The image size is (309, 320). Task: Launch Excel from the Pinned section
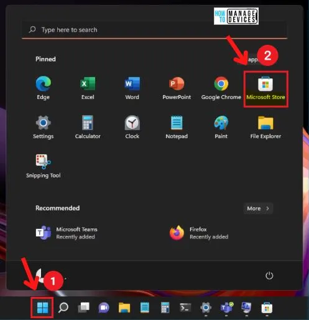tap(88, 88)
